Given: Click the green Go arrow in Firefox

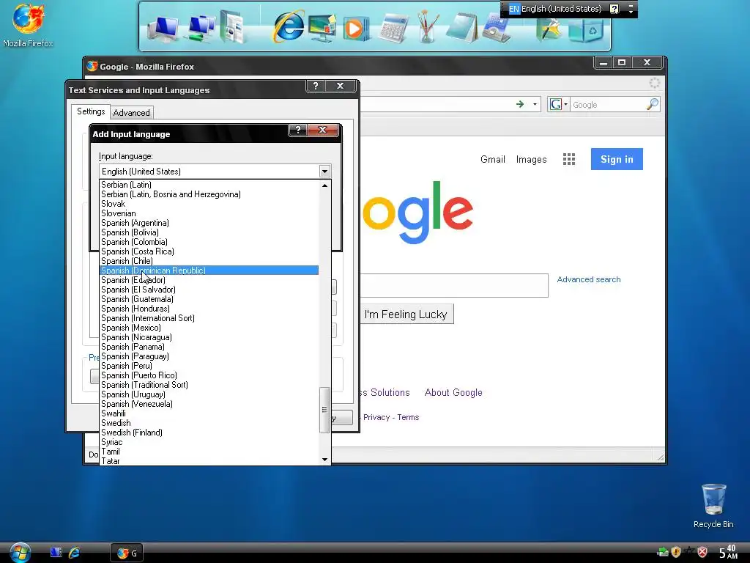Looking at the screenshot, I should click(520, 104).
